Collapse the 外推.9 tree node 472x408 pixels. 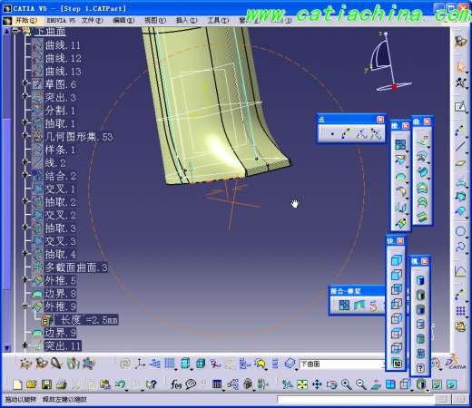point(25,306)
